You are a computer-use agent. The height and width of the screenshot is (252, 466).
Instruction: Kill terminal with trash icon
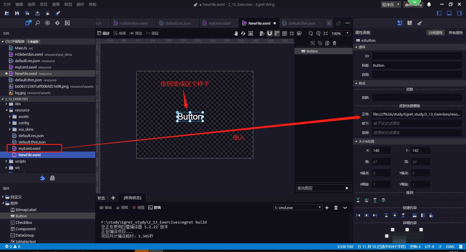pyautogui.click(x=336, y=208)
